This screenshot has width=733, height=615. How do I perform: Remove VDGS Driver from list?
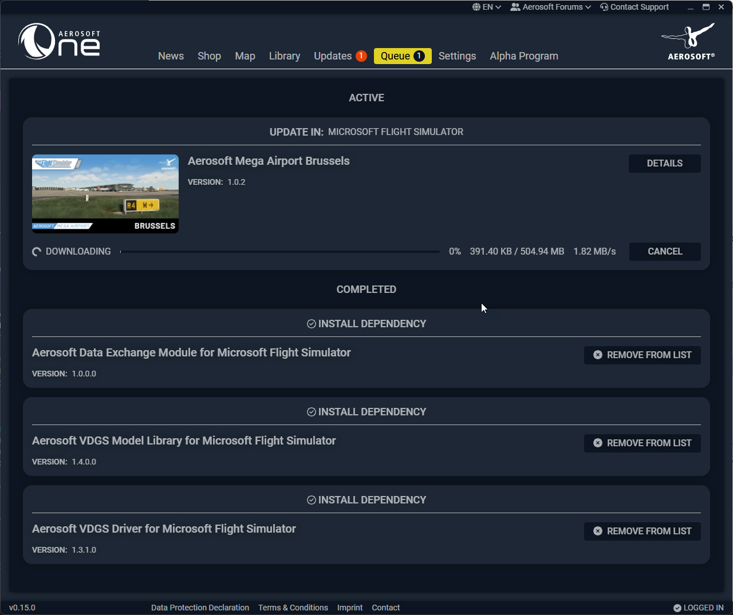[x=643, y=531]
